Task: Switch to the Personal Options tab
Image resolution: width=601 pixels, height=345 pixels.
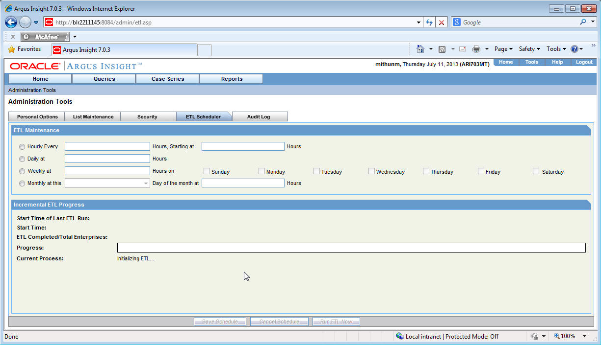Action: click(x=37, y=116)
